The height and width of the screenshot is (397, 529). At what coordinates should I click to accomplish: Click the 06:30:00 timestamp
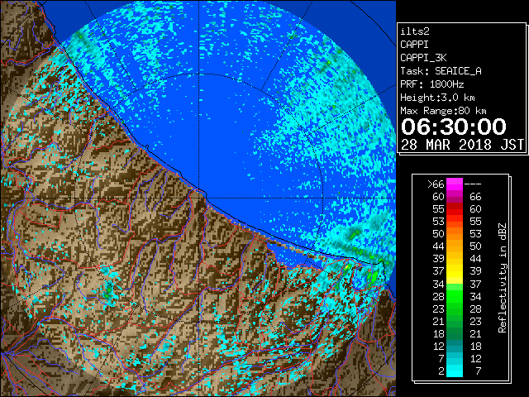454,127
